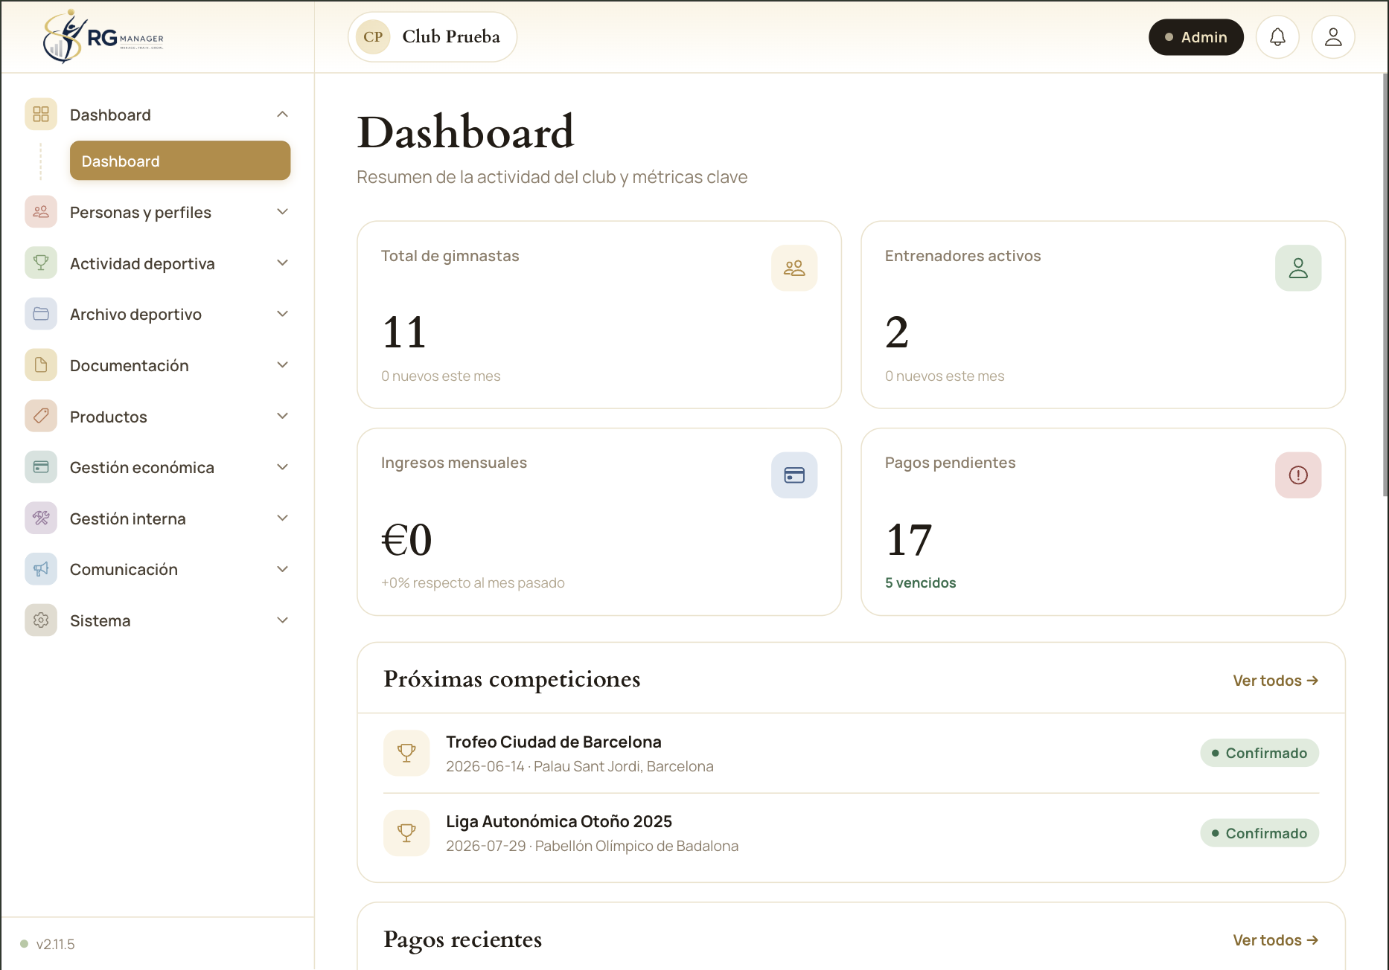
Task: Open the Actividad deportiva menu
Action: tap(158, 263)
